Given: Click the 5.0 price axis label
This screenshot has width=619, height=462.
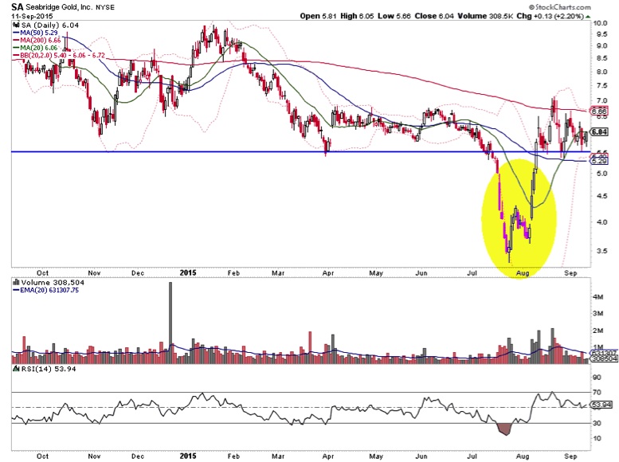Looking at the screenshot, I should [x=601, y=174].
